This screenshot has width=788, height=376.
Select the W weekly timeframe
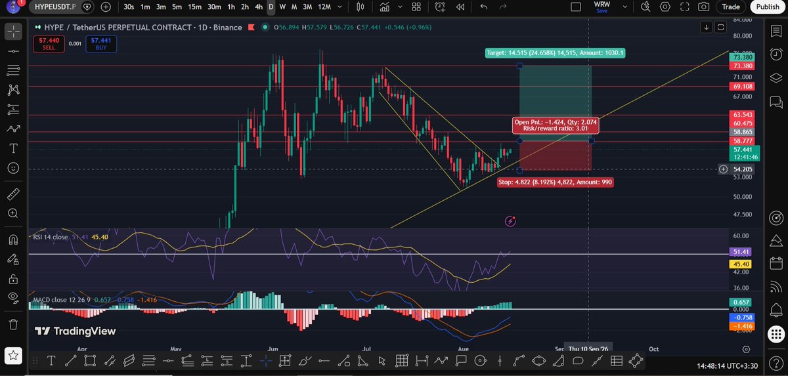point(282,7)
